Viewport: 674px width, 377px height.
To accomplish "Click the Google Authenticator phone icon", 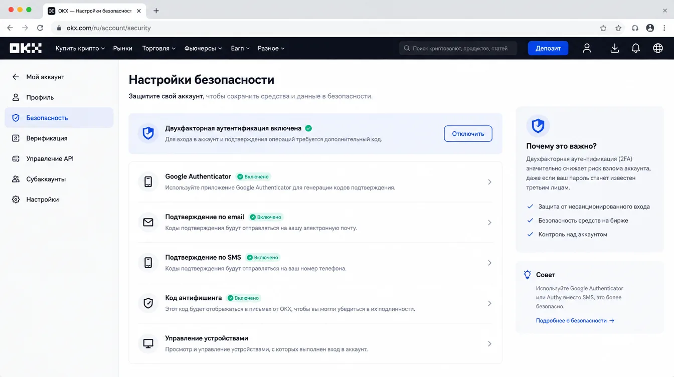I will click(148, 182).
